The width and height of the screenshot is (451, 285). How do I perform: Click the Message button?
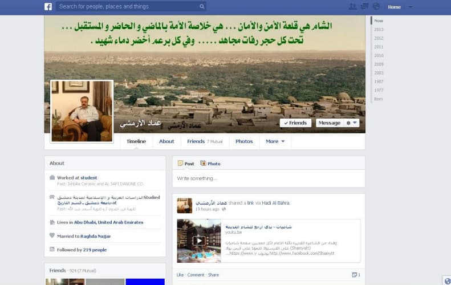coord(330,123)
